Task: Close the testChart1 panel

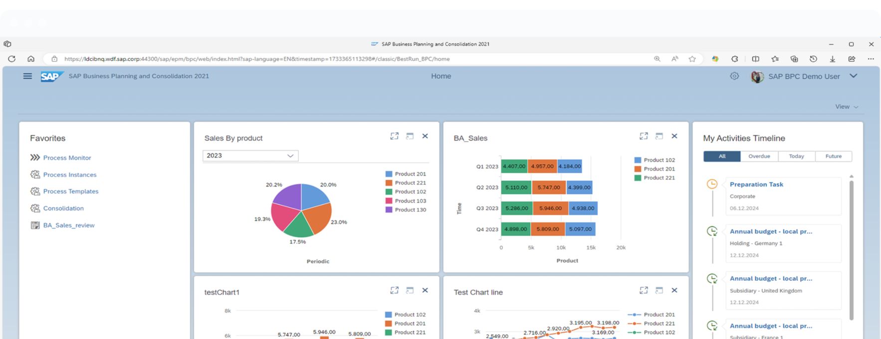Action: coord(425,290)
